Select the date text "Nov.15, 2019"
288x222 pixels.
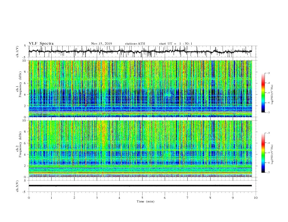[x=101, y=44]
